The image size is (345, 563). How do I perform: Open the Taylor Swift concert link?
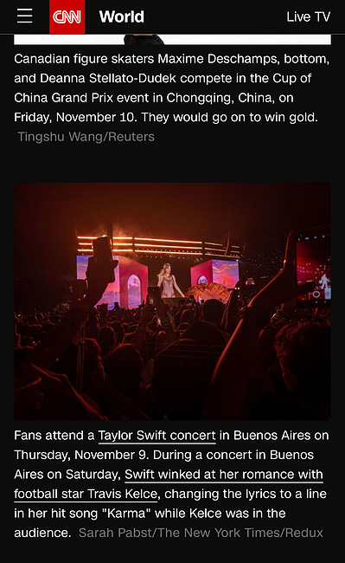pyautogui.click(x=157, y=436)
